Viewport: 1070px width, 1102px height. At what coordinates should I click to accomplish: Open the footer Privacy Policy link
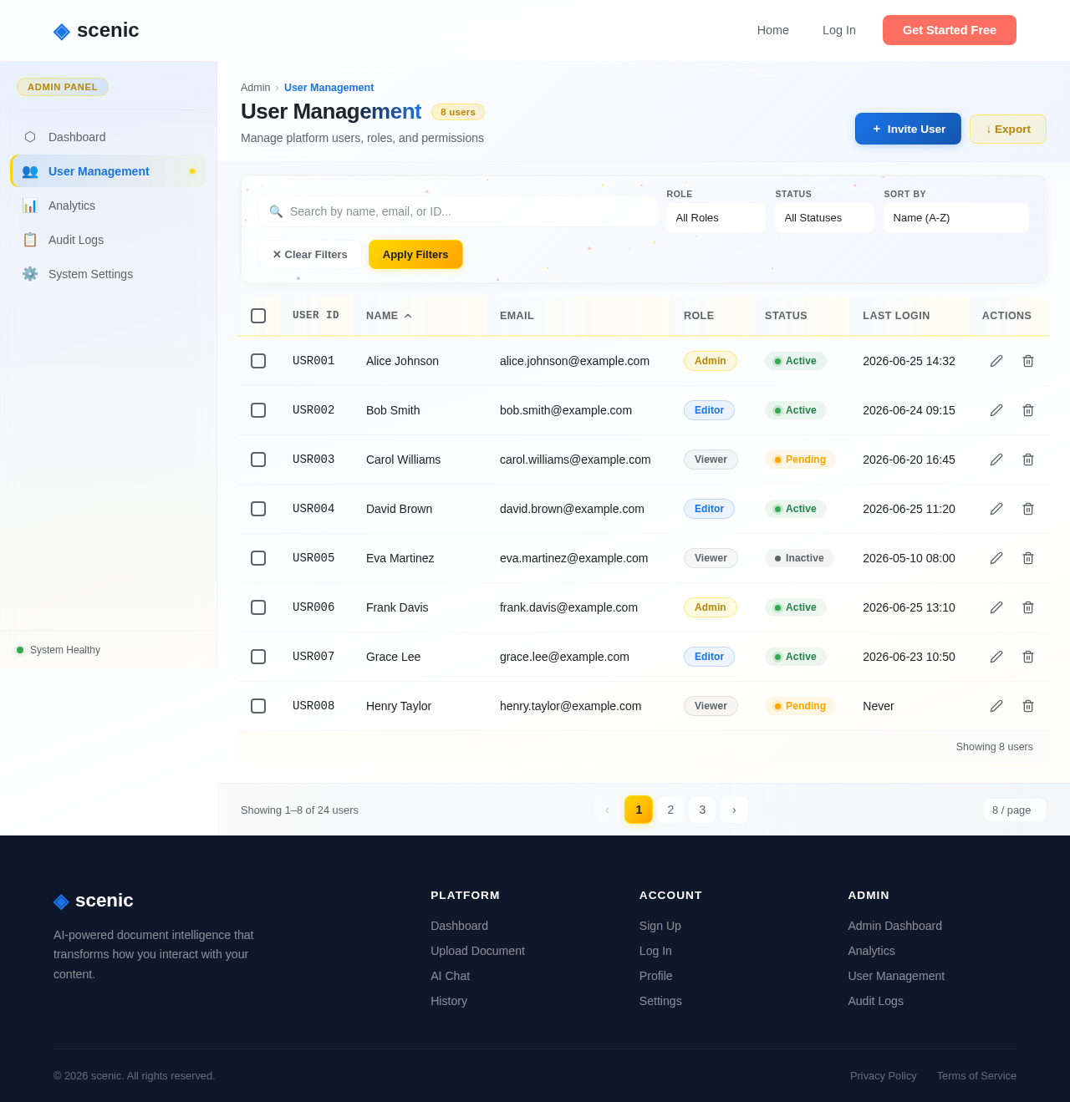[884, 1076]
